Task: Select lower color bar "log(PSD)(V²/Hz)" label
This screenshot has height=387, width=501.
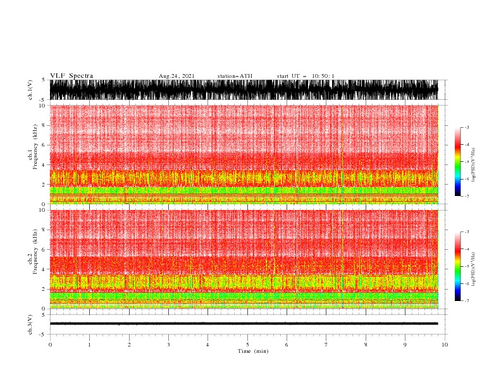Action: pyautogui.click(x=473, y=269)
